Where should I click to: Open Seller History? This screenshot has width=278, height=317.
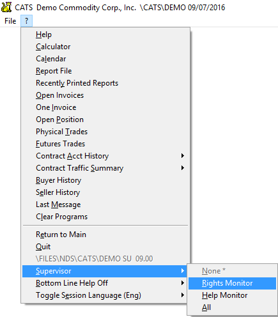(x=106, y=192)
